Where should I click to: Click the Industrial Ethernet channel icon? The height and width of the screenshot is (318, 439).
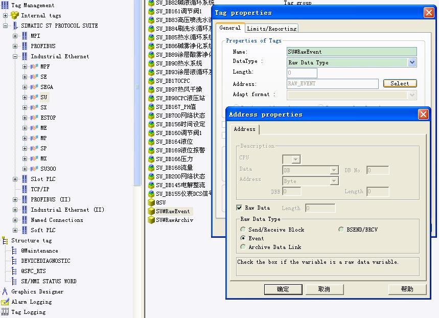pos(25,56)
